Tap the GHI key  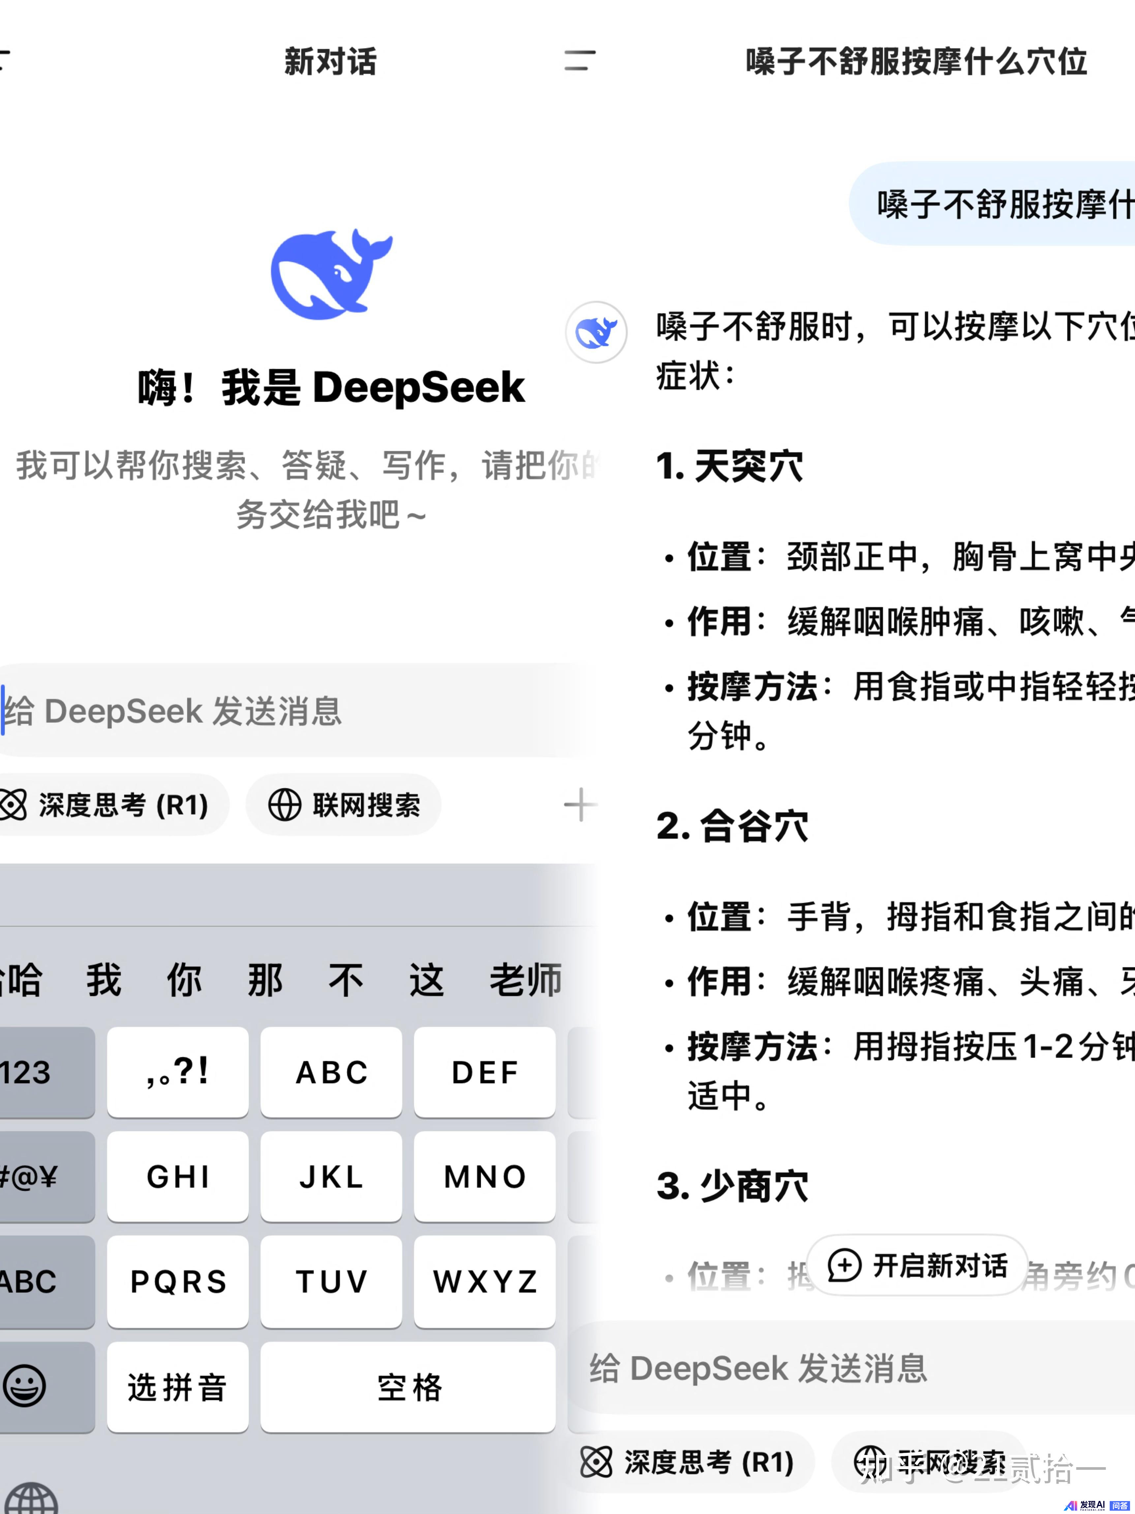178,1177
